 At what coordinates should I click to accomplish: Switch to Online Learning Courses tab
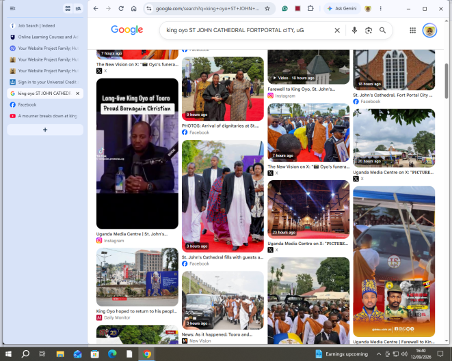(45, 37)
